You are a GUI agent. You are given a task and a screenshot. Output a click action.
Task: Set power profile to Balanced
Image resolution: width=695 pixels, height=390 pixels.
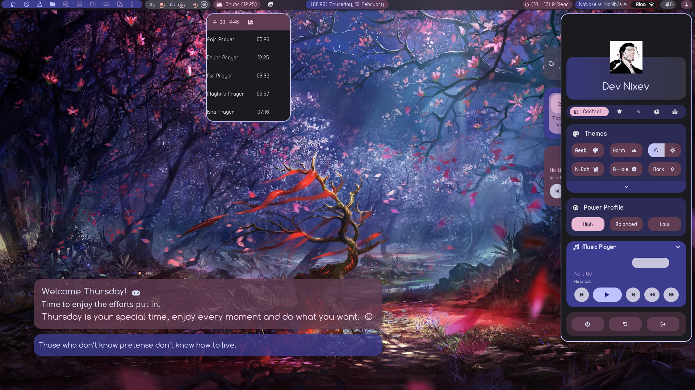tap(626, 224)
